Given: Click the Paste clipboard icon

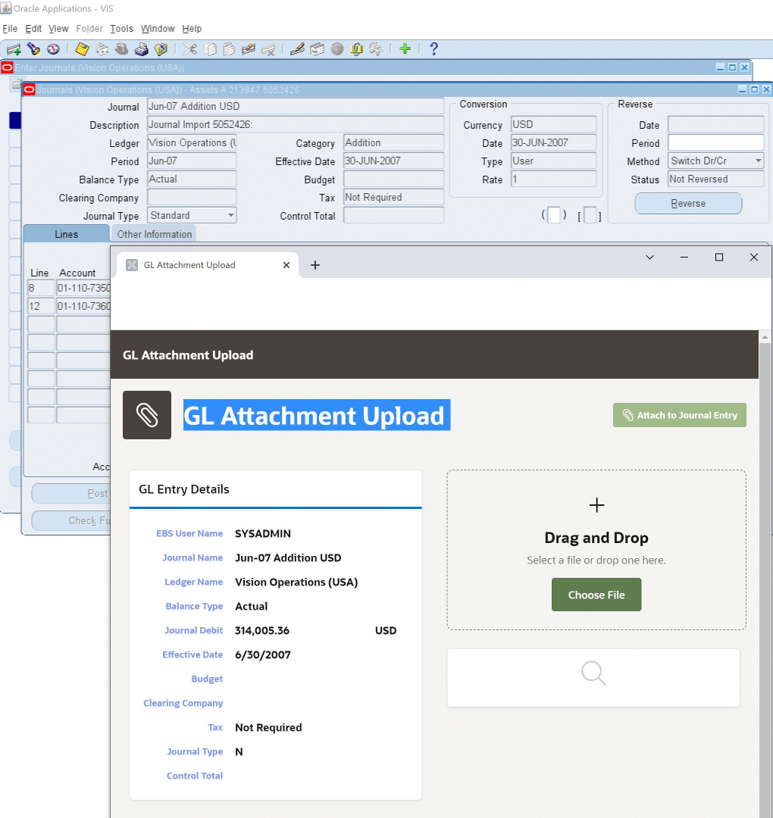Looking at the screenshot, I should [229, 49].
